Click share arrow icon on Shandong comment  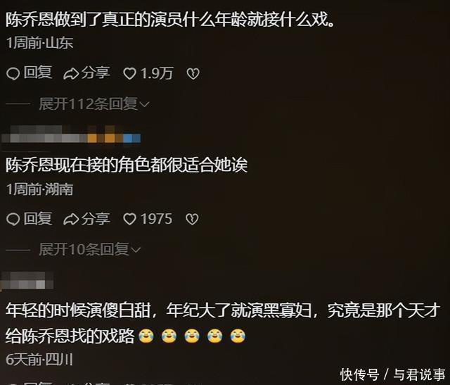70,74
